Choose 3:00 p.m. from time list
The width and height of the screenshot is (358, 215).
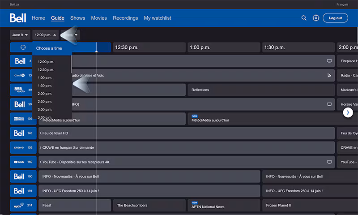(x=45, y=110)
